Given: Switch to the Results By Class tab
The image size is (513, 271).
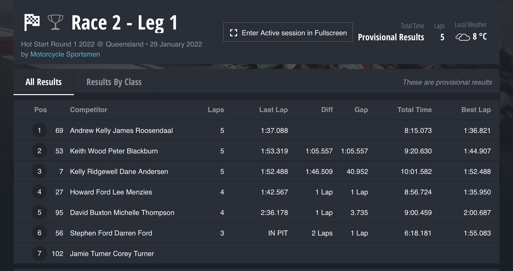Looking at the screenshot, I should (114, 82).
